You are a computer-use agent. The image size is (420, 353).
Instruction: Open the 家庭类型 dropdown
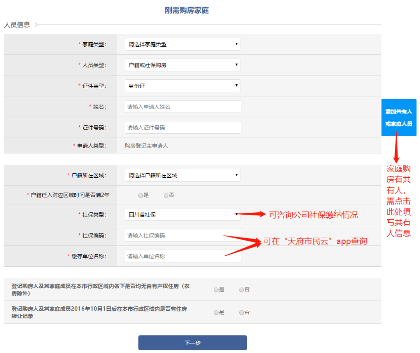(x=182, y=44)
